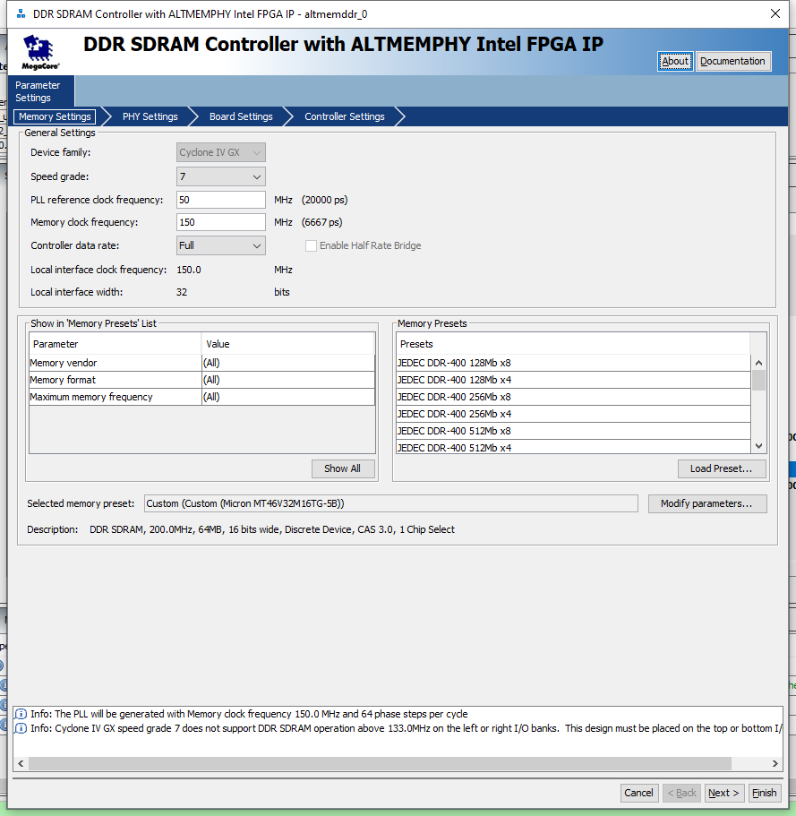Image resolution: width=796 pixels, height=816 pixels.
Task: Click the Local interface clock frequency value 150.0
Action: click(189, 270)
